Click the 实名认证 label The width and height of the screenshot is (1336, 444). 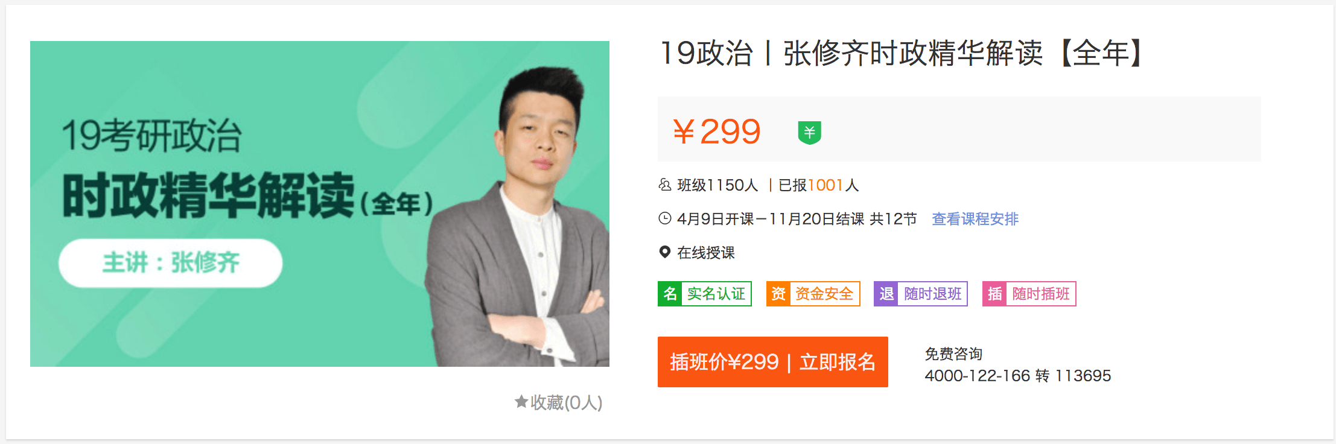[x=716, y=294]
